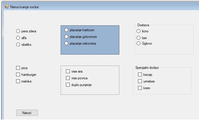Select the "pera zdera" radio button

tap(18, 31)
